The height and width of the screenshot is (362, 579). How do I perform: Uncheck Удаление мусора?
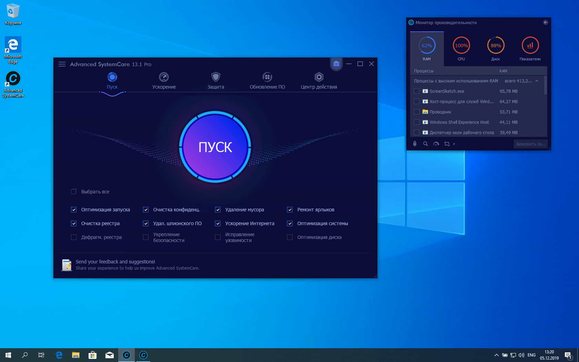tap(218, 209)
